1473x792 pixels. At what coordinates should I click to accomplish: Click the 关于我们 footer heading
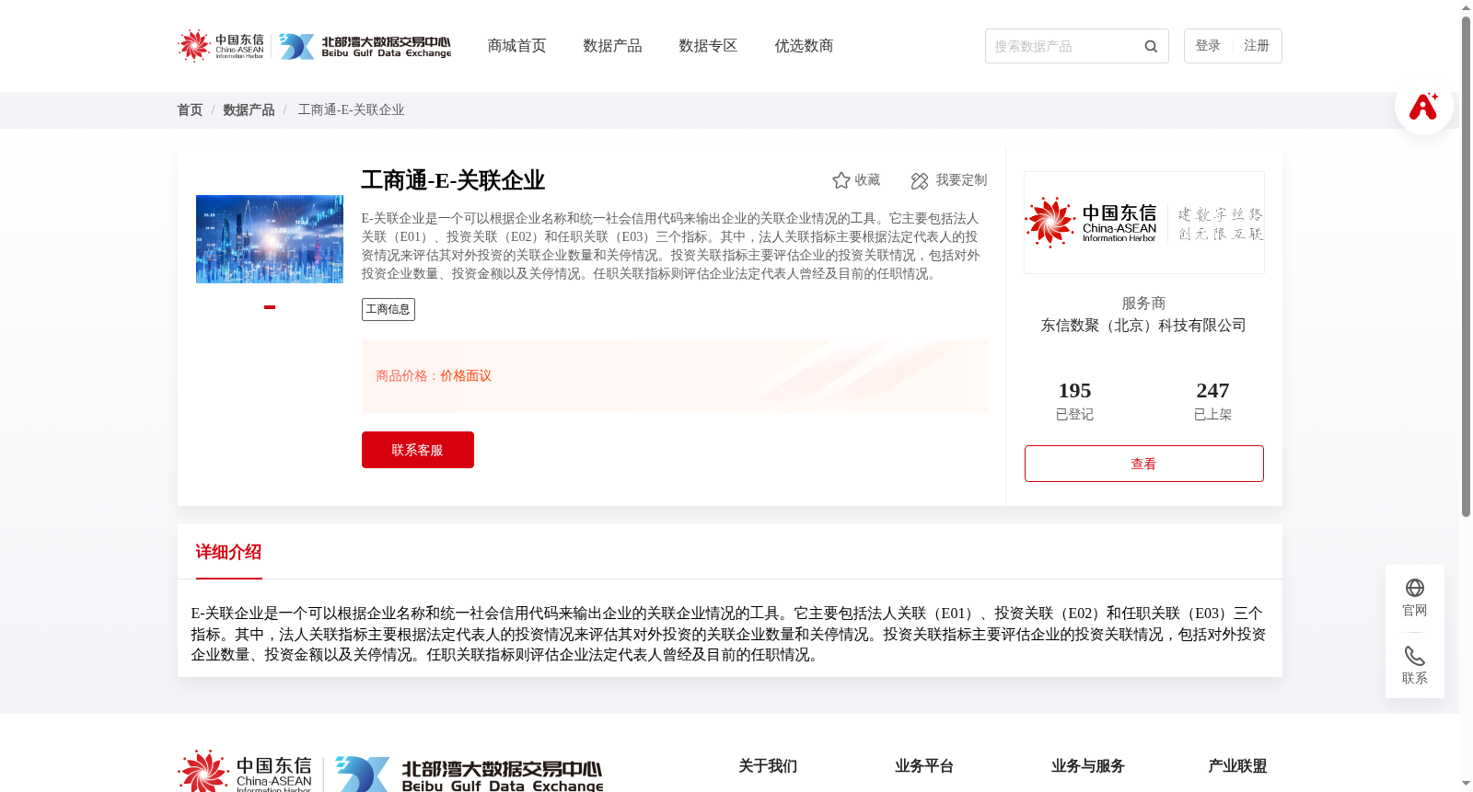point(768,766)
